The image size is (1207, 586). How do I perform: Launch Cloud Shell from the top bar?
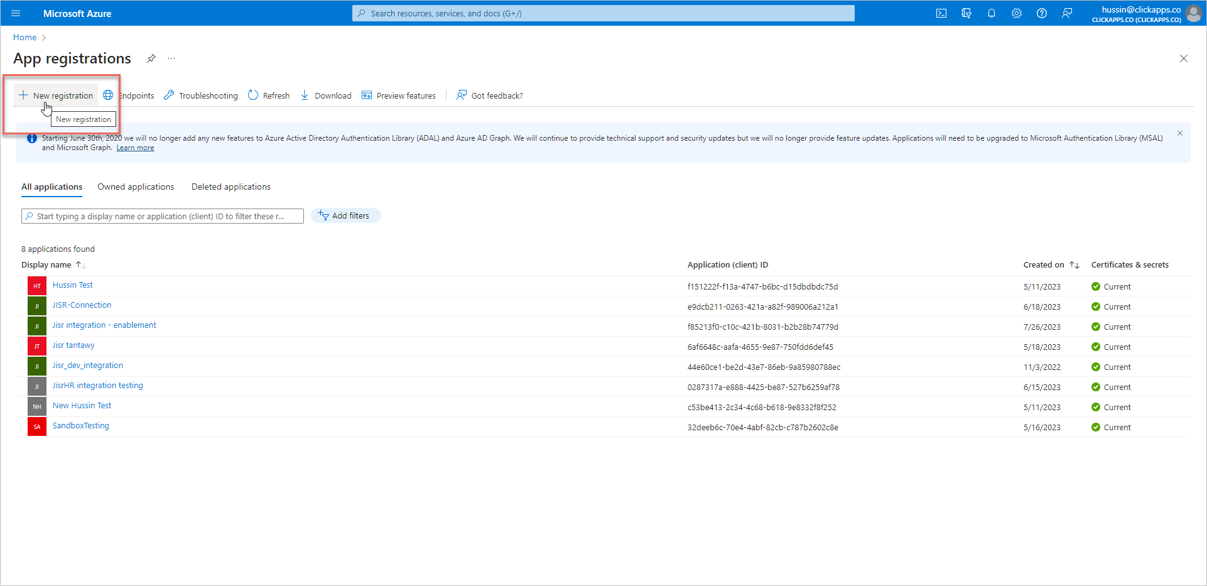941,13
